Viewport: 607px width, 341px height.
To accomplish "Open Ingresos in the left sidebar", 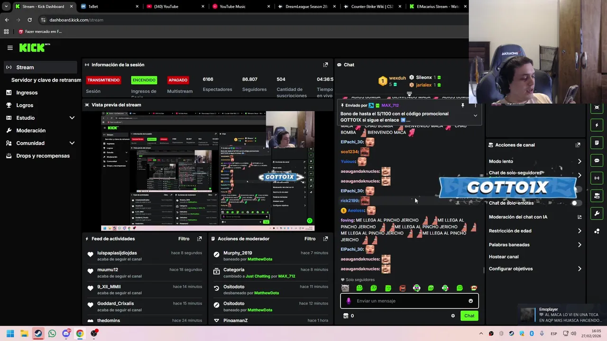I will pos(40,93).
